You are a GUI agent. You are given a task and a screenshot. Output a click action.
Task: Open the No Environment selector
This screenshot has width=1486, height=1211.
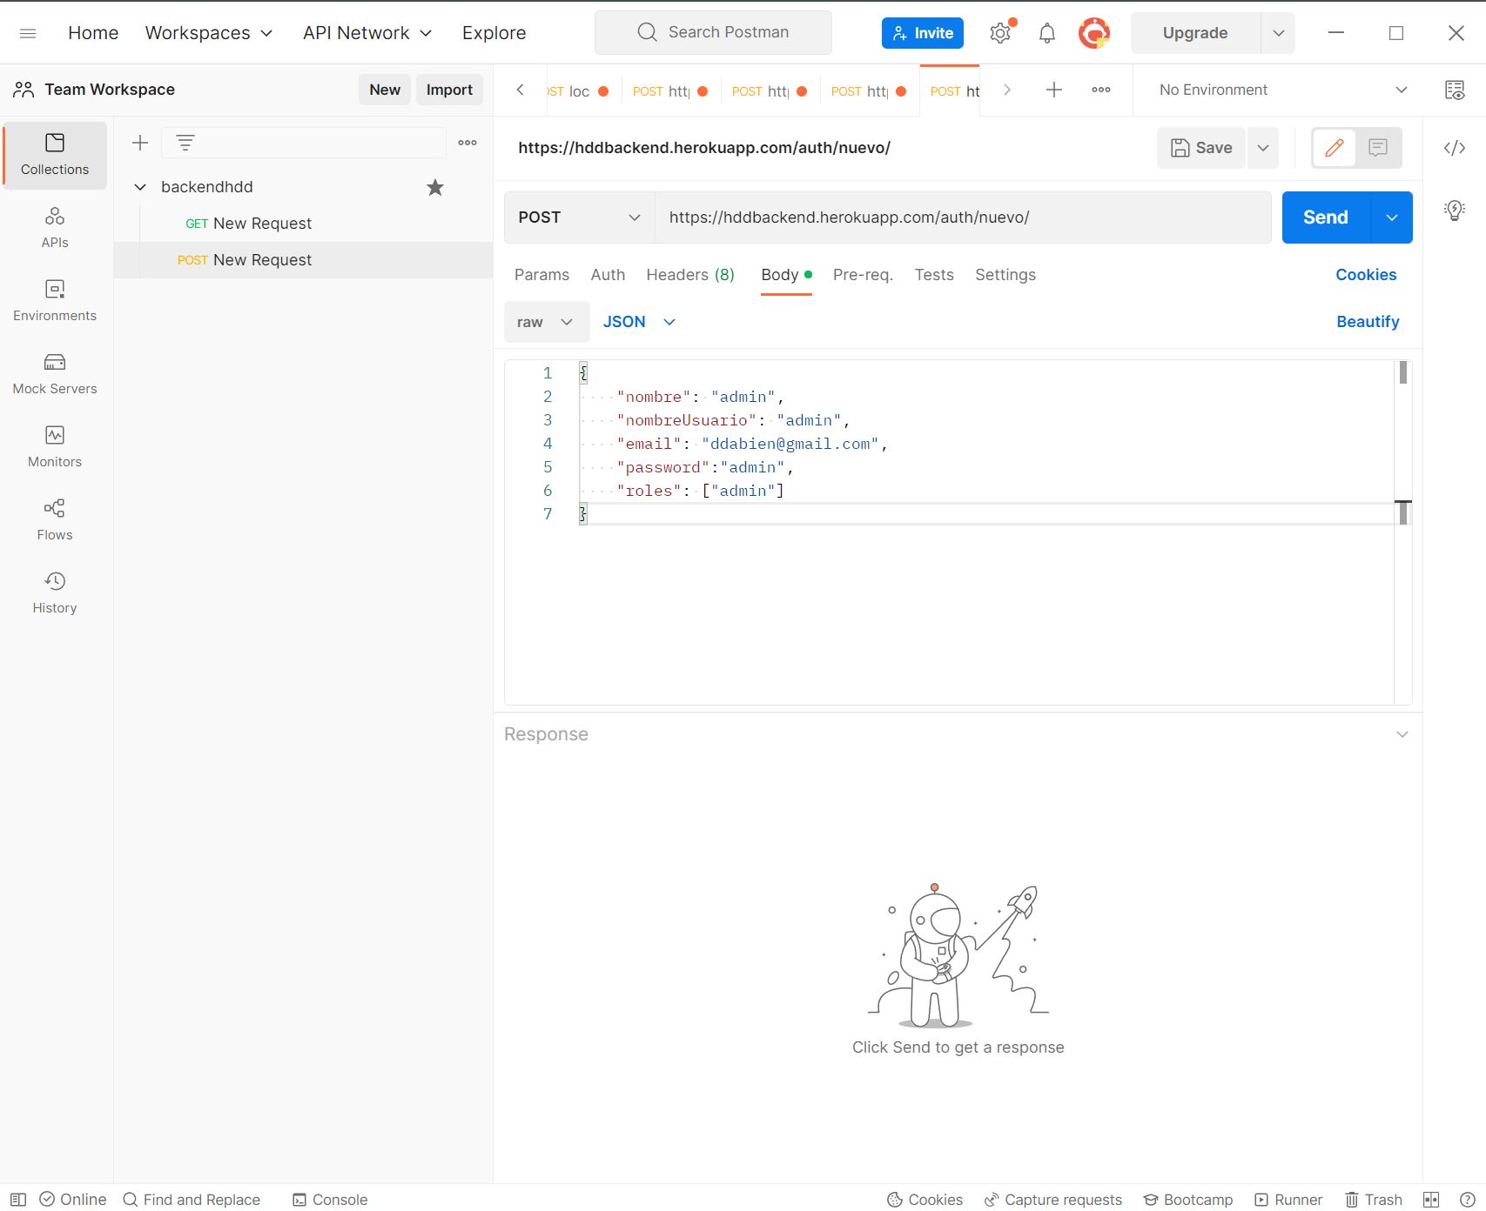tap(1282, 90)
